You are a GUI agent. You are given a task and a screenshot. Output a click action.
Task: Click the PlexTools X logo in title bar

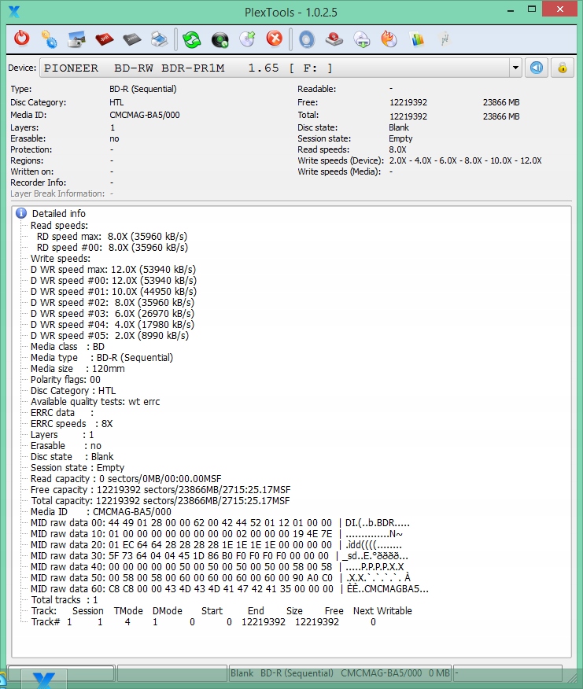[13, 11]
